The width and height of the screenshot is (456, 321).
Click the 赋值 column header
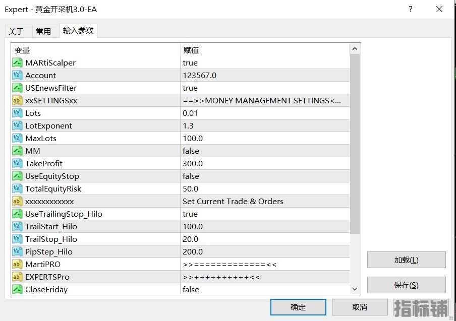pos(265,50)
